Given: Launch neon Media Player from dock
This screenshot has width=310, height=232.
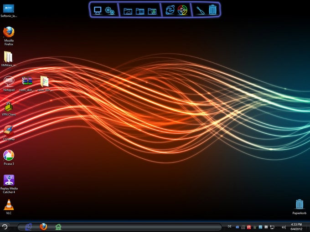Looking at the screenshot, I should (182, 10).
